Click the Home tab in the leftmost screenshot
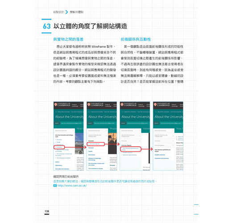Viewport: 232px width, 223px height. [x=57, y=123]
